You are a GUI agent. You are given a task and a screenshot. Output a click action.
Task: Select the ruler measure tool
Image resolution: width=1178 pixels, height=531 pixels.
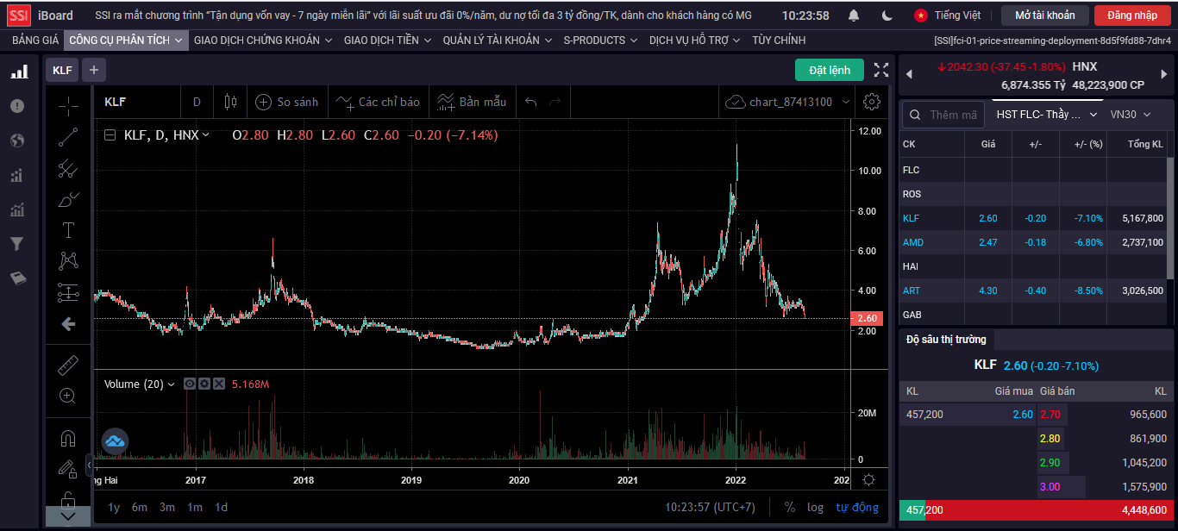(68, 365)
